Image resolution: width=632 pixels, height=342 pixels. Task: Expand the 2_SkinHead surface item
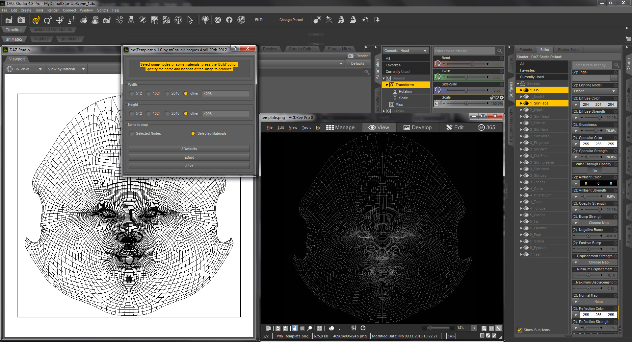521,116
